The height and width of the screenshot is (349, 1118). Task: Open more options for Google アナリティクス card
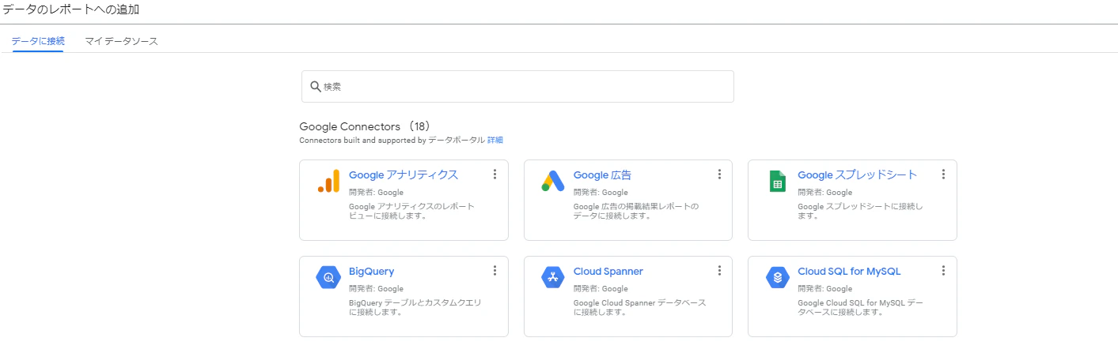(x=495, y=174)
